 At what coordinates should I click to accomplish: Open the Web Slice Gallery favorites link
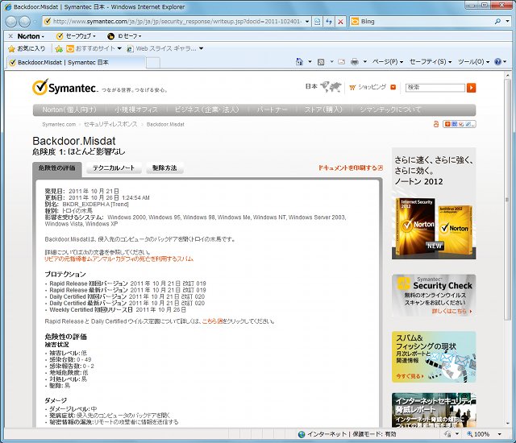(x=164, y=48)
